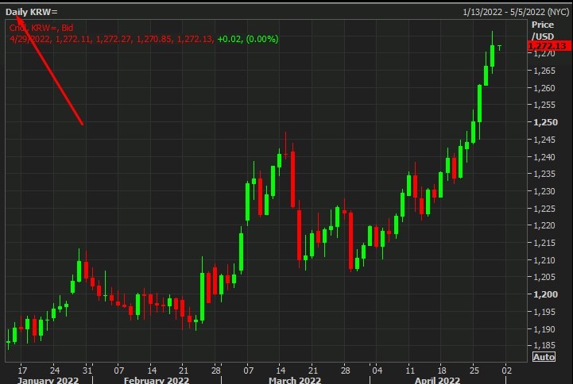Click the 'Cndl, KRW=, Bid' series label
Viewport: 573px width, 384px height.
tap(41, 28)
